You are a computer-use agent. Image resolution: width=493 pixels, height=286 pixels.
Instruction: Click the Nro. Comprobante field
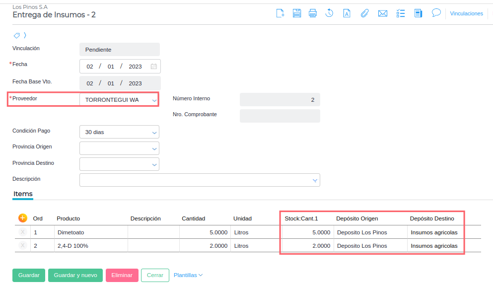click(x=280, y=116)
